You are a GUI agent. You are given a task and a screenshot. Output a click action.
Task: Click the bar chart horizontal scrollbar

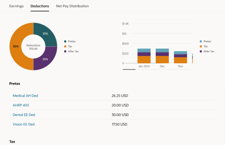[x=129, y=69]
